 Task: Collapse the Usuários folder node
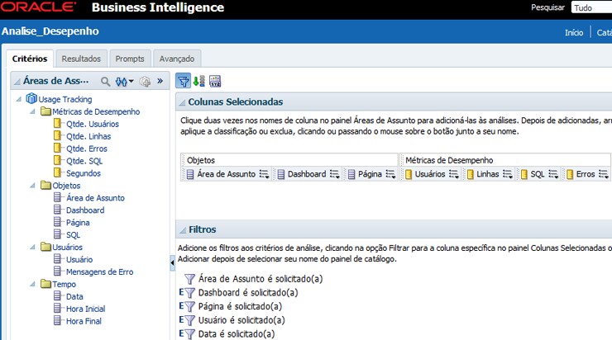click(x=32, y=248)
